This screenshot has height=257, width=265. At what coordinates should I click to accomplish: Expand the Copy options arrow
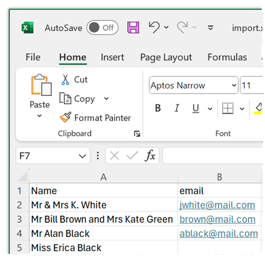click(106, 98)
